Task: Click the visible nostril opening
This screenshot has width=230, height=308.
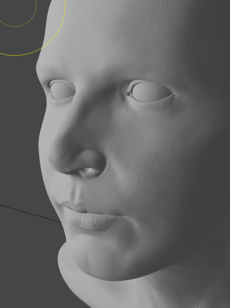Action: [88, 170]
